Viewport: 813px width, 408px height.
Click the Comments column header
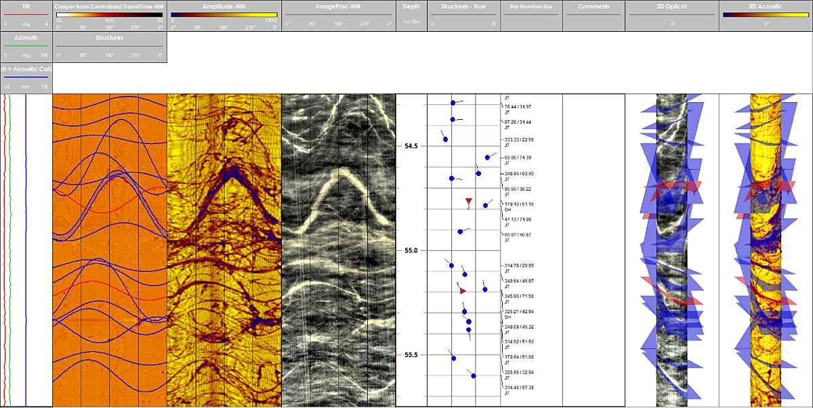pos(593,7)
